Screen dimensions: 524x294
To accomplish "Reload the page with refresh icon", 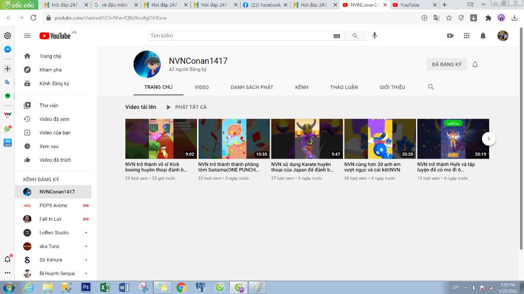I will pyautogui.click(x=33, y=18).
